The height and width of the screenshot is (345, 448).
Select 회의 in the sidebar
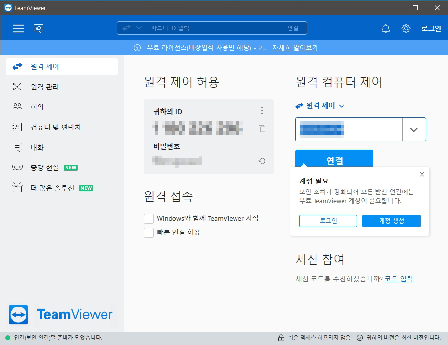pyautogui.click(x=62, y=107)
